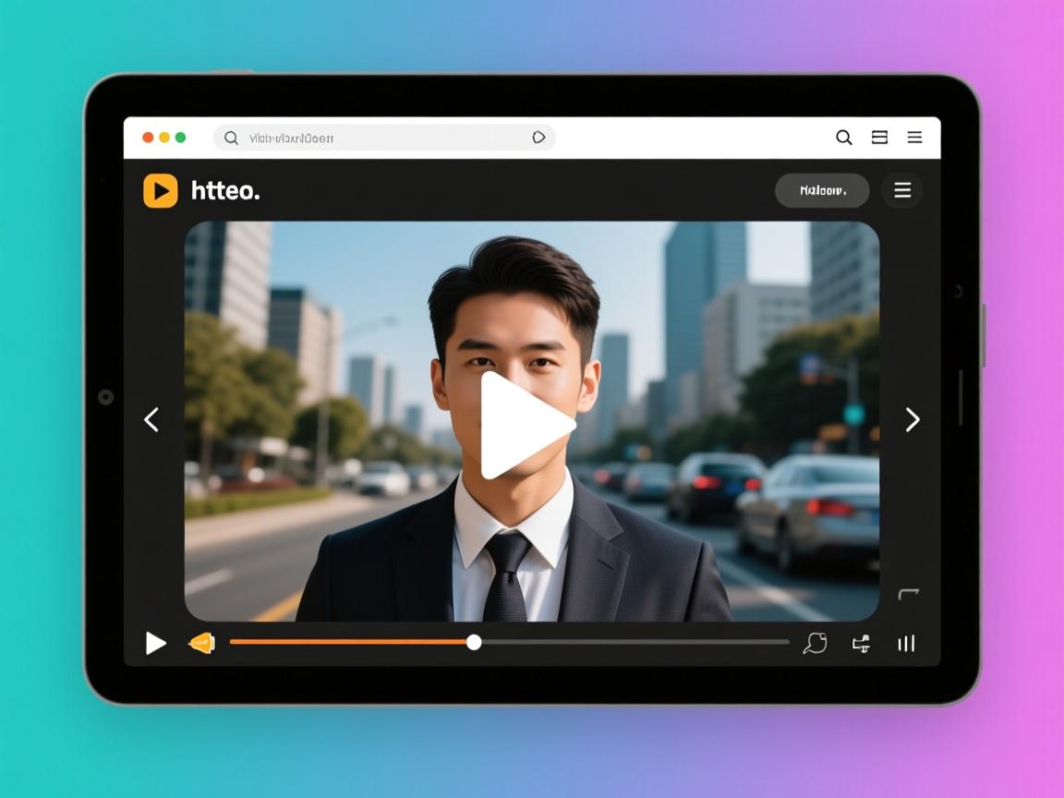Click the three vertical bars icon
The width and height of the screenshot is (1064, 798).
(x=906, y=644)
